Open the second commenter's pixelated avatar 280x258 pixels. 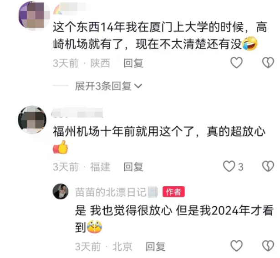(32, 120)
